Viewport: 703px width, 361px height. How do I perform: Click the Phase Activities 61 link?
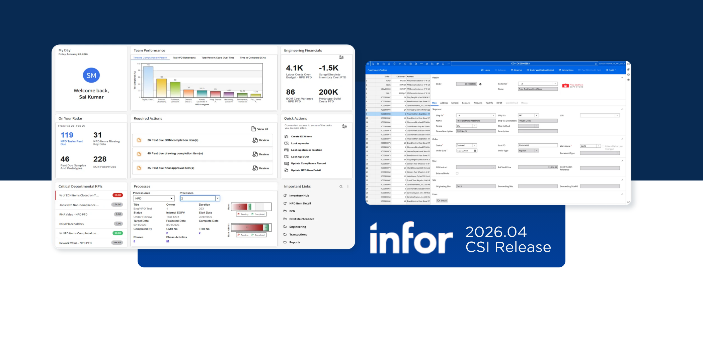coord(168,241)
